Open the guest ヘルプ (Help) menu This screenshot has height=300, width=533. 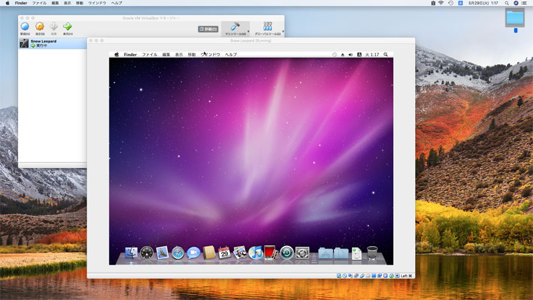pos(231,55)
